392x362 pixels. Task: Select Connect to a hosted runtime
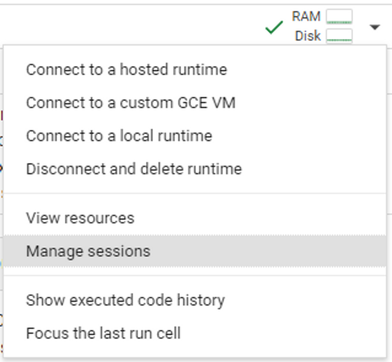point(195,70)
